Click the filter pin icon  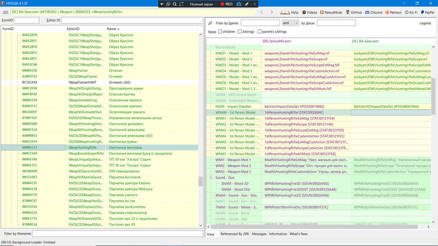pos(210,23)
